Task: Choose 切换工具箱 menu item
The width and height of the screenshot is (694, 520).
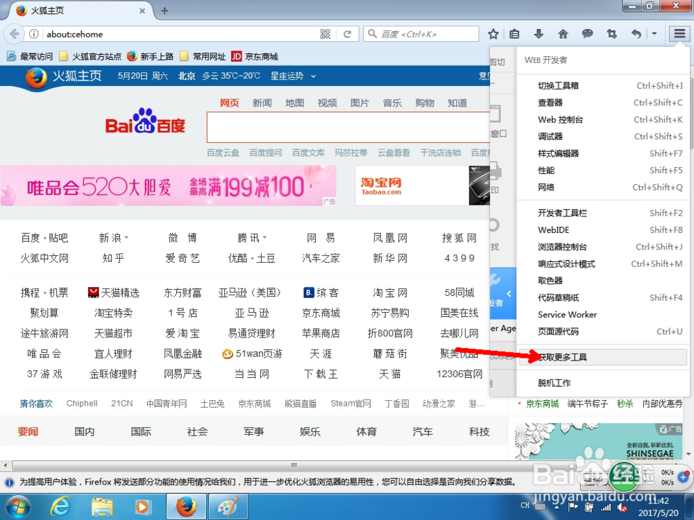Action: (x=603, y=86)
